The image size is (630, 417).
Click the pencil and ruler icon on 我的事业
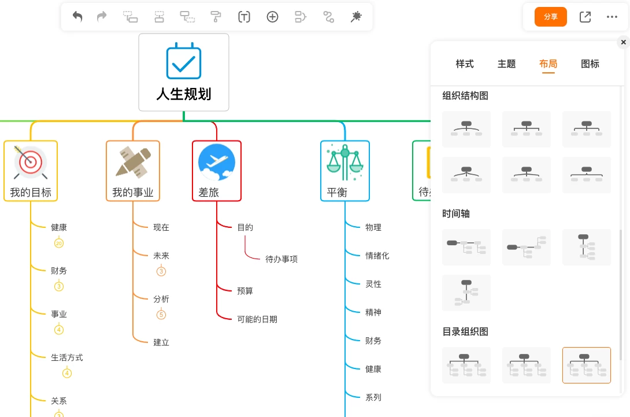coord(133,162)
